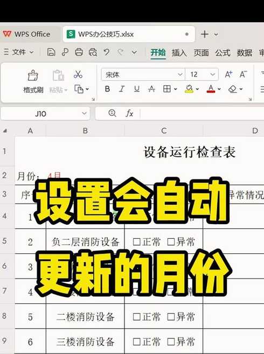
Task: Open the paste options arrow
Action: pyautogui.click(x=66, y=90)
